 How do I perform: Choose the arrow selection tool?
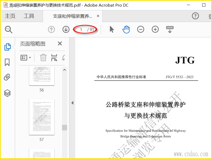click(x=112, y=29)
